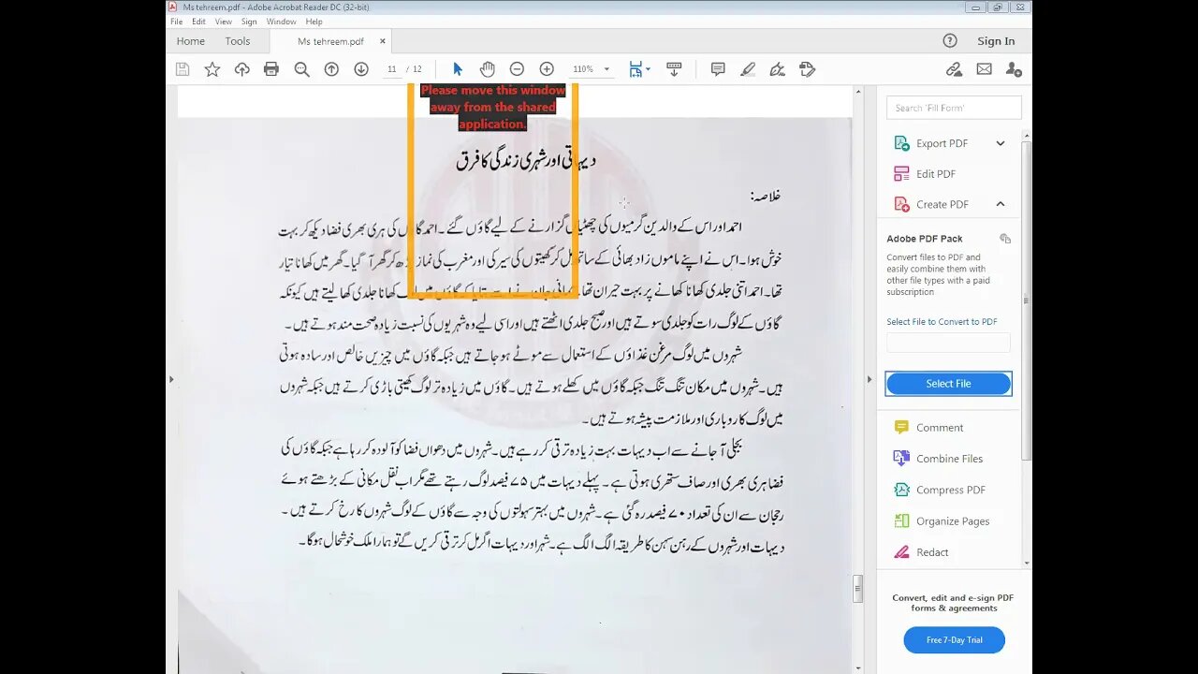The image size is (1198, 674).
Task: Send file by email envelope icon
Action: [984, 69]
